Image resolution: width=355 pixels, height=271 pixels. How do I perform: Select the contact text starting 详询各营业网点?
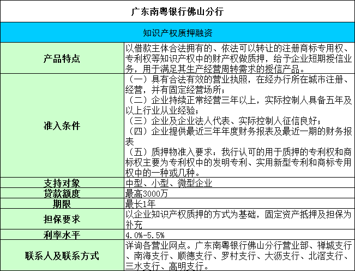pos(239,256)
